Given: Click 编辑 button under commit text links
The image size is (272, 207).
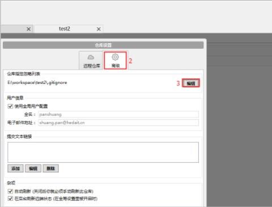Looking at the screenshot, I should (x=33, y=168).
